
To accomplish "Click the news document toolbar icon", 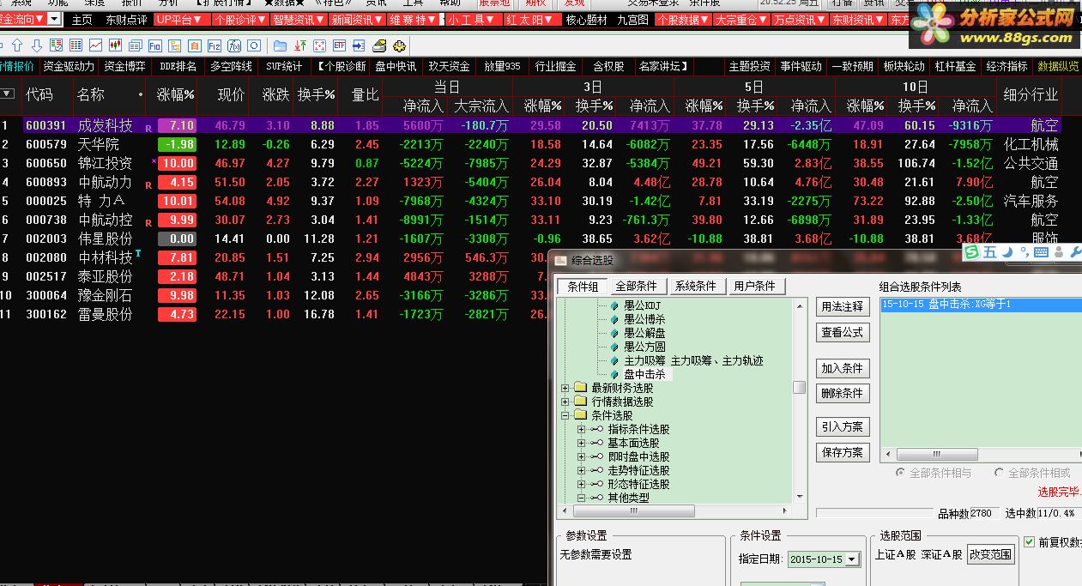I will [136, 45].
